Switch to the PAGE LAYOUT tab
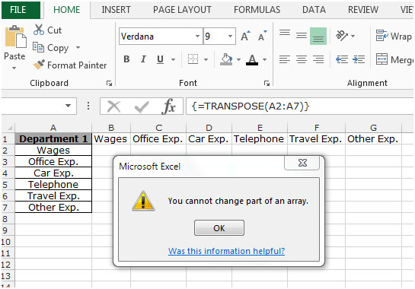Viewport: 415px width, 289px height. click(182, 10)
